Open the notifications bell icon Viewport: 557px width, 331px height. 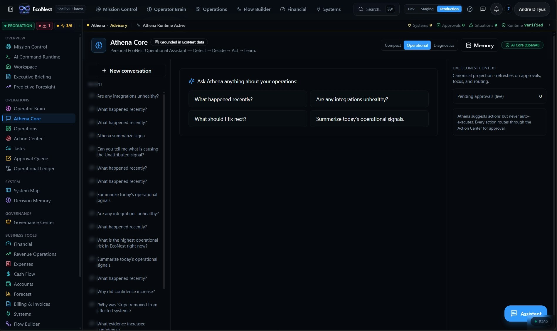coord(497,9)
